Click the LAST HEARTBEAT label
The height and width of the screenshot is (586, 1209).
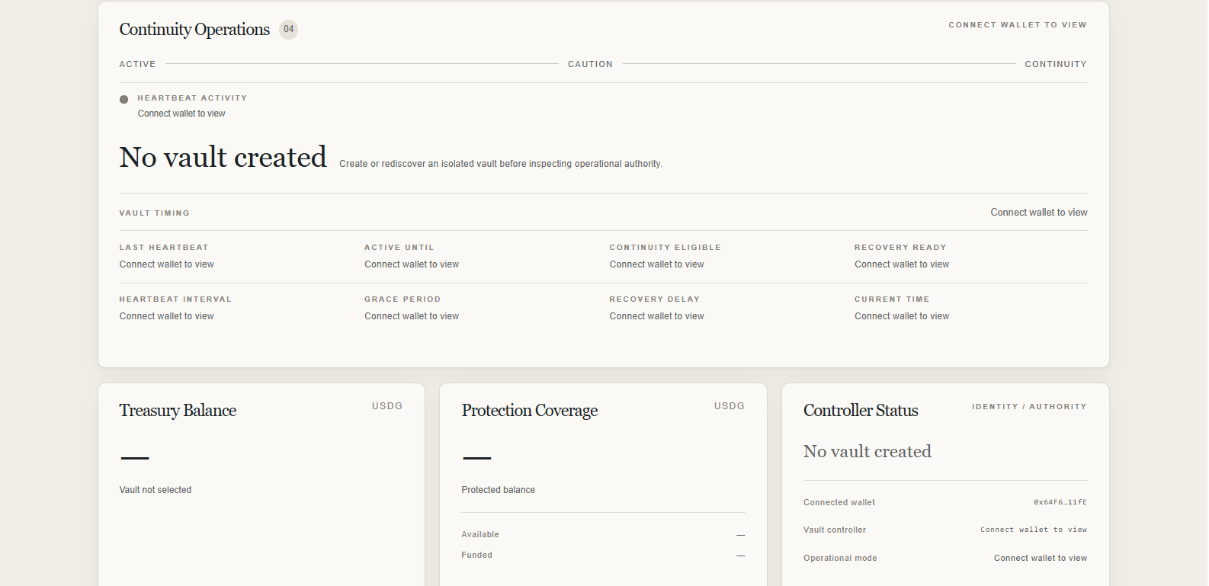pos(164,248)
